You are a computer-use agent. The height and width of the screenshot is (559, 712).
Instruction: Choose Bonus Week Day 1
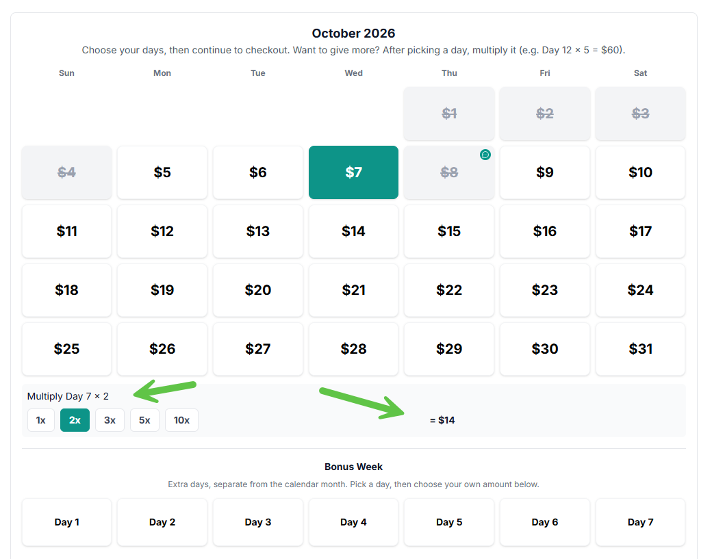click(67, 522)
